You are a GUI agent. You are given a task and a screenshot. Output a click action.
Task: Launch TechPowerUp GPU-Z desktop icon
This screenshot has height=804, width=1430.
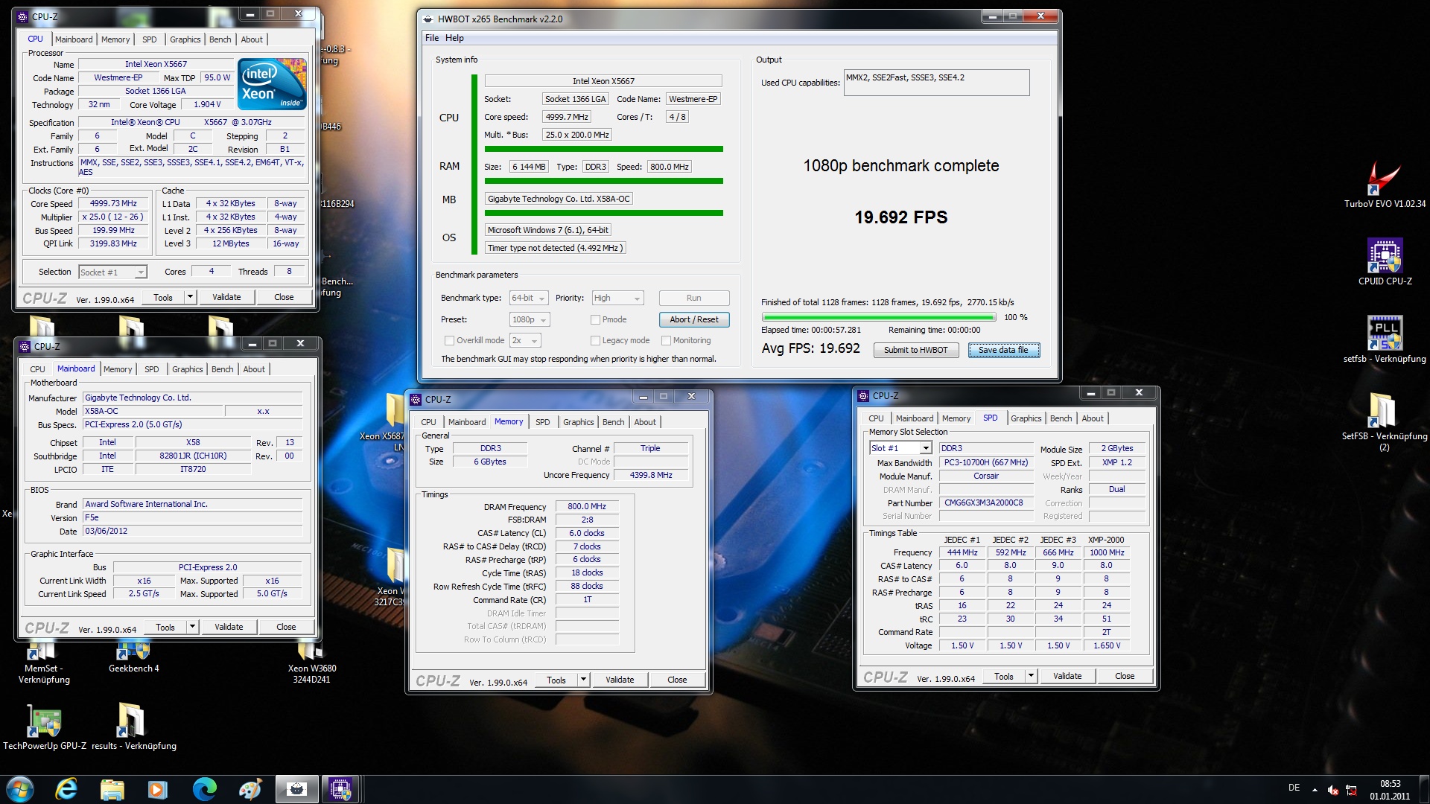[x=45, y=726]
